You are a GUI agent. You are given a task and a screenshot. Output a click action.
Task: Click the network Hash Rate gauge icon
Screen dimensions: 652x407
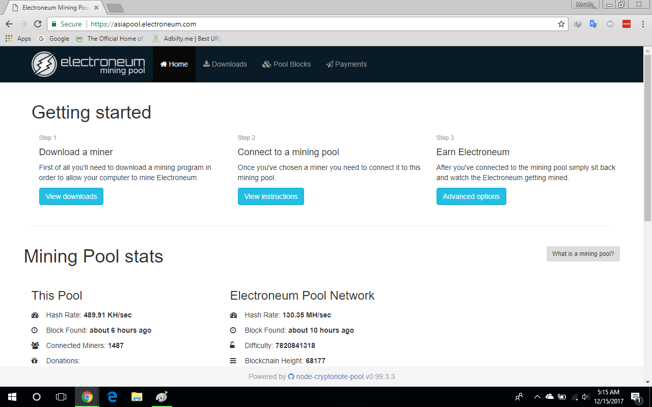pyautogui.click(x=233, y=315)
